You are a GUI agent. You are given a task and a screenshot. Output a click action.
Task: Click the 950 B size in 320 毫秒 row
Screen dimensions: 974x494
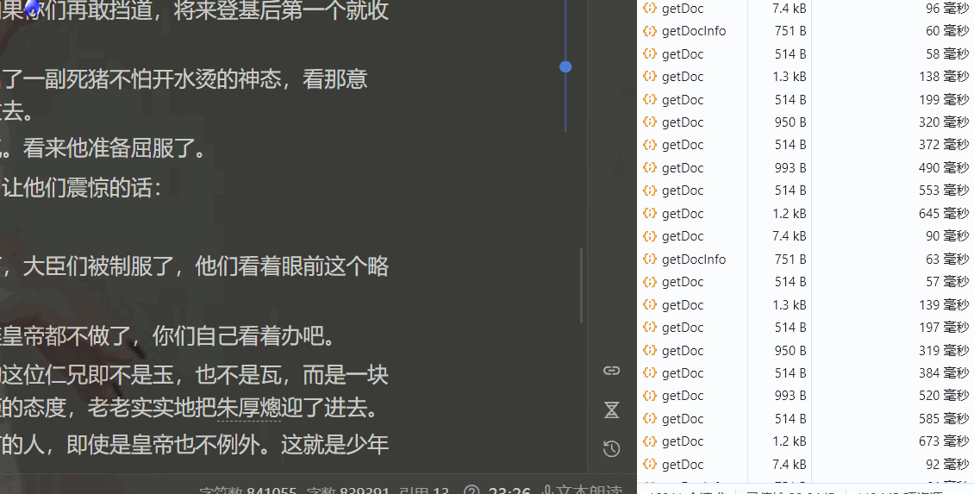click(790, 122)
